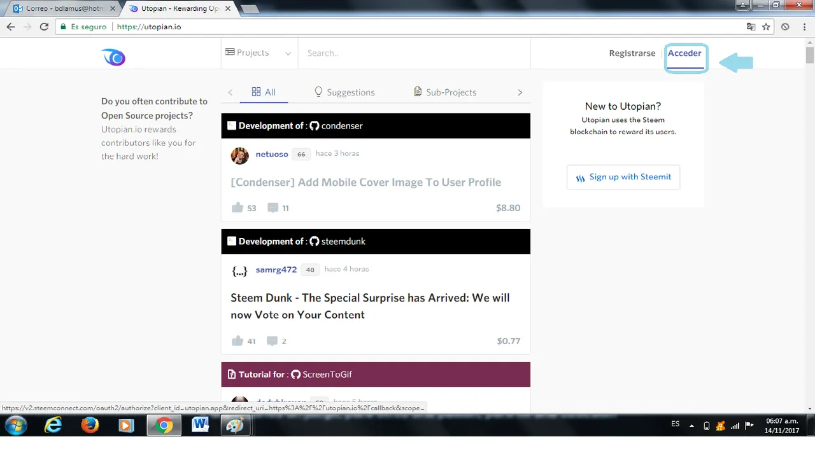Open samrg472 user profile link
This screenshot has width=815, height=458.
276,270
